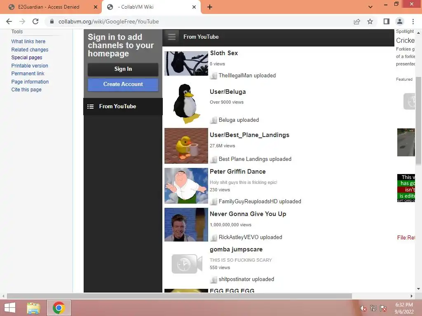Open the Permanent link
Screen dimensions: 422x316
[28, 74]
